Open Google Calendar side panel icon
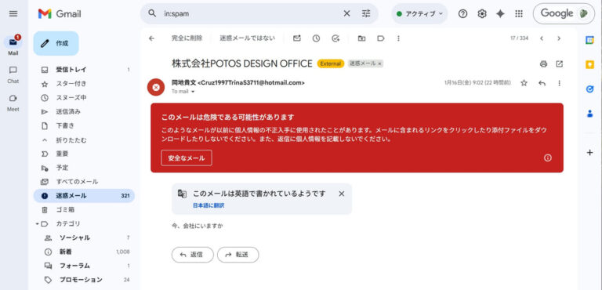Viewport: 602px width, 290px height. (x=589, y=40)
